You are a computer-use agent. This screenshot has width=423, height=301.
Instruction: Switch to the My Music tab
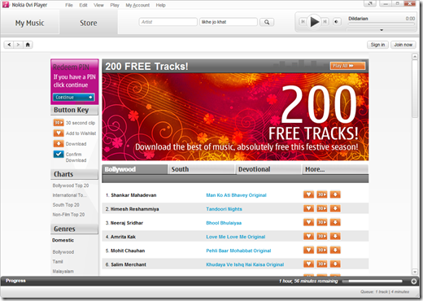point(29,23)
